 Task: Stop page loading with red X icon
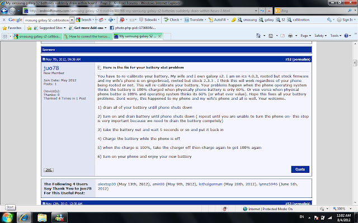(x=269, y=11)
